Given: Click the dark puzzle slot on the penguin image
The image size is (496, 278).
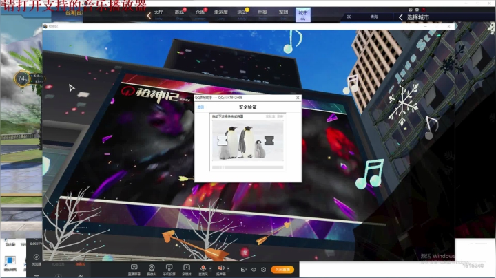Looking at the screenshot, I should (x=269, y=140).
